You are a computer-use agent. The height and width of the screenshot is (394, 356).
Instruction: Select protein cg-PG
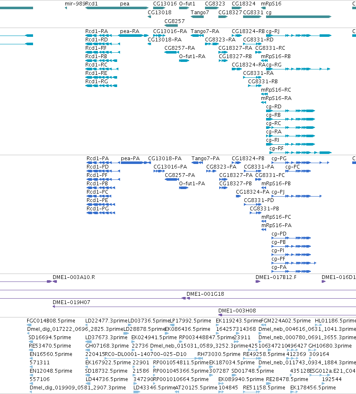click(279, 159)
